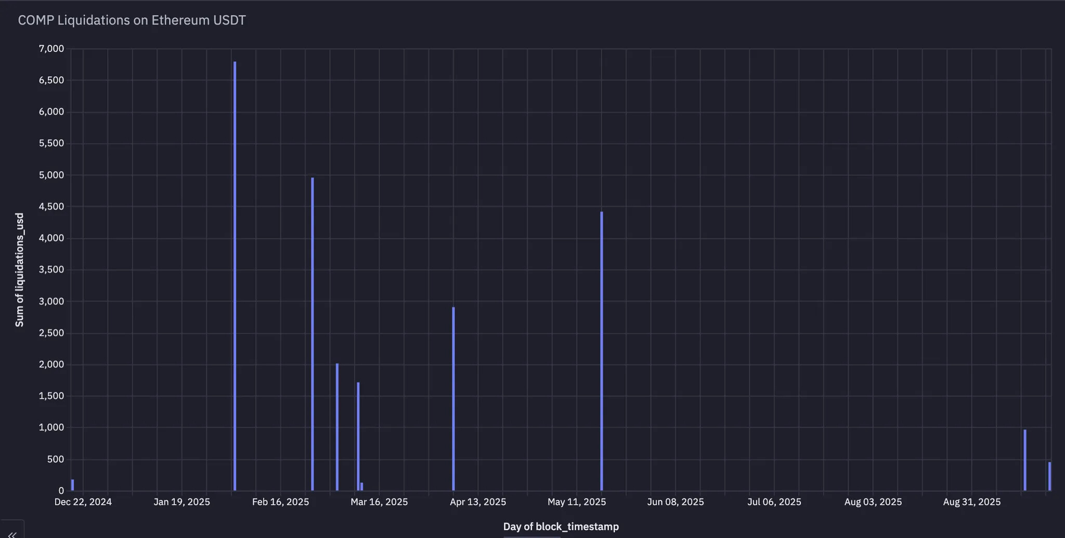Click the chart title "COMP Liquidations on Ethereum USDT"
This screenshot has width=1065, height=538.
point(132,20)
